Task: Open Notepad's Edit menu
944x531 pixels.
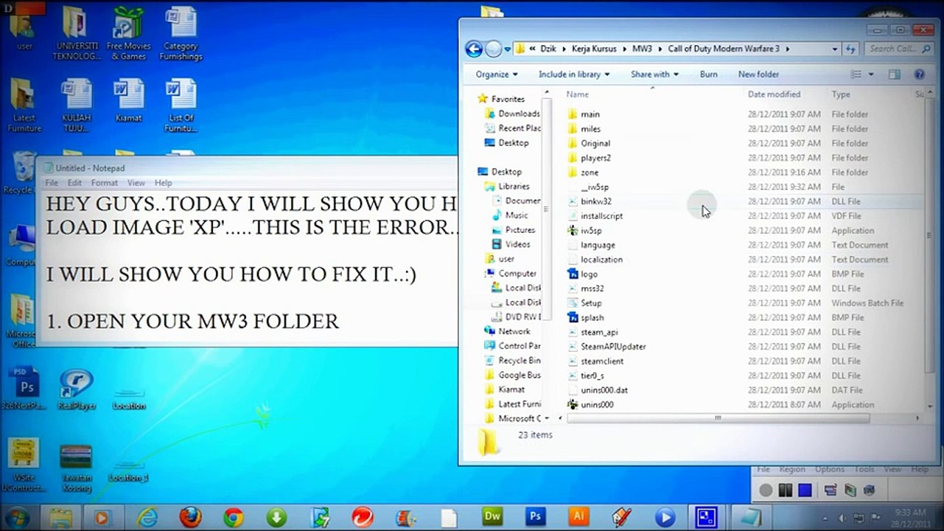Action: [x=75, y=183]
